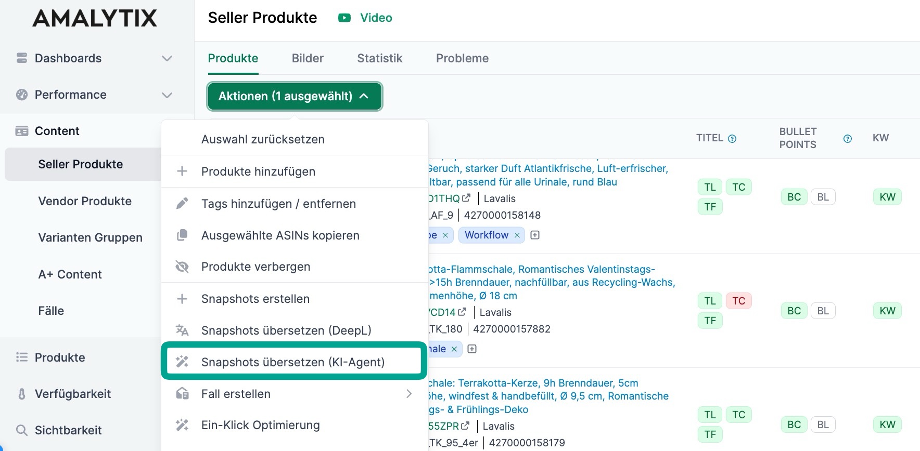Switch to the Statistik tab
Screen dimensions: 920x451
379,58
